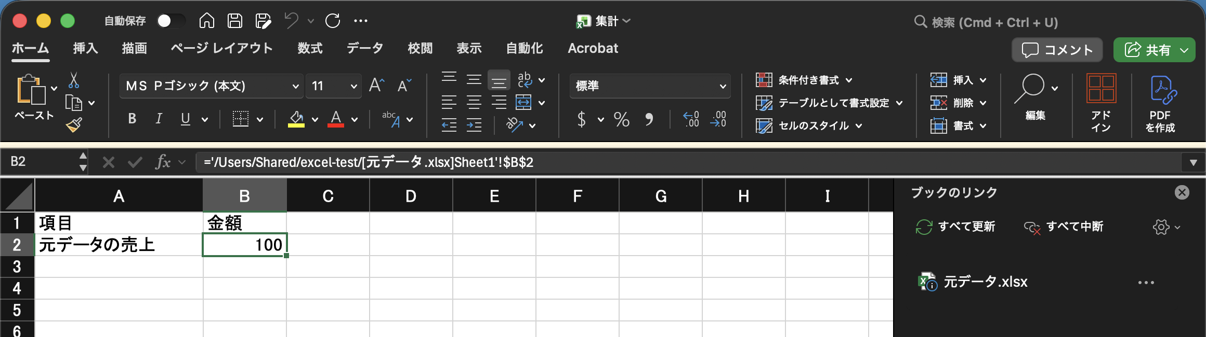1206x337 pixels.
Task: Apply the red font color A
Action: click(336, 119)
